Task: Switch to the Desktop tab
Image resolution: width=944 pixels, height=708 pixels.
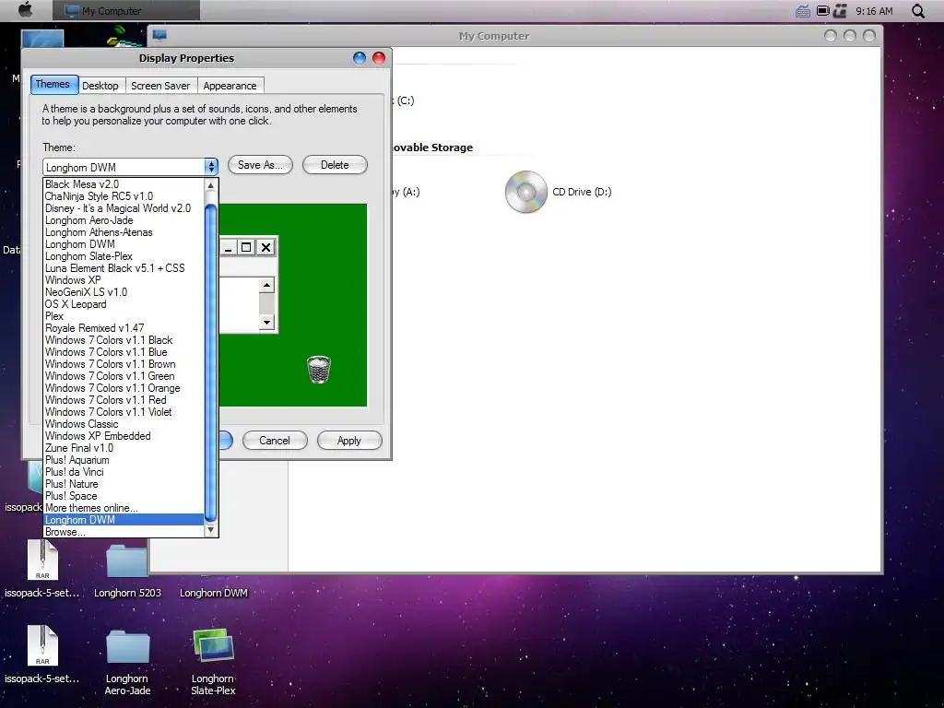Action: click(100, 86)
